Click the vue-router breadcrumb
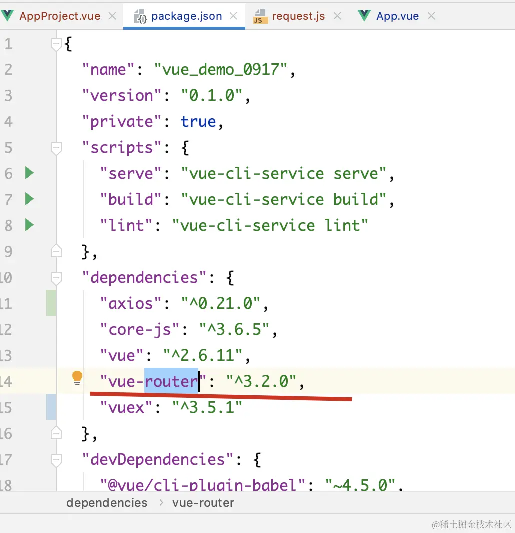This screenshot has height=533, width=515. coord(203,503)
